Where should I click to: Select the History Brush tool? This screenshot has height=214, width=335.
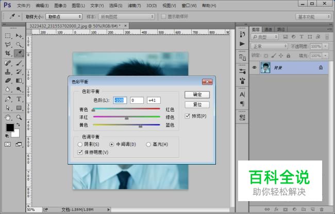(x=19, y=72)
